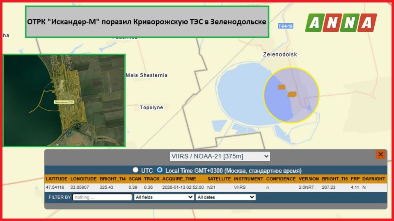394x221 pixels.
Task: Click the T-04-19 road shield
Action: (x=285, y=26)
